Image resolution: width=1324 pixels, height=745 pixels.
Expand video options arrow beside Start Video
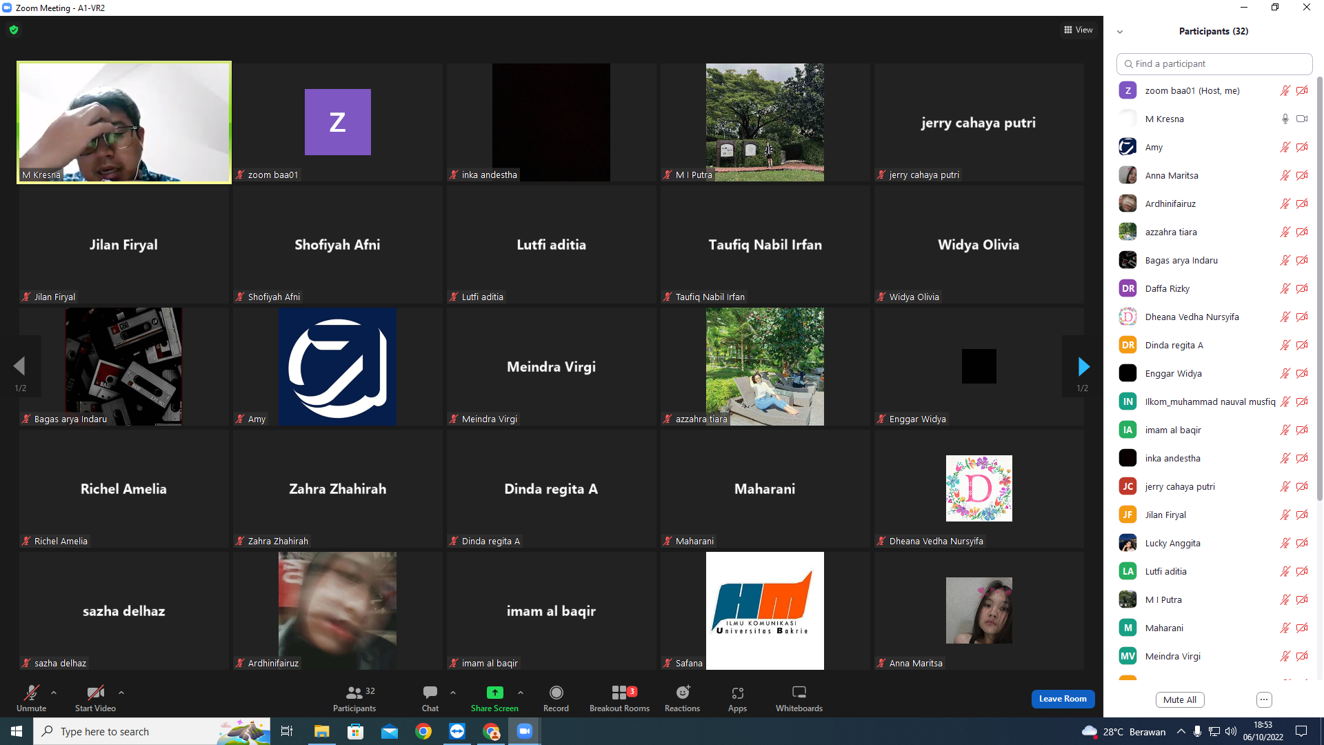[121, 692]
